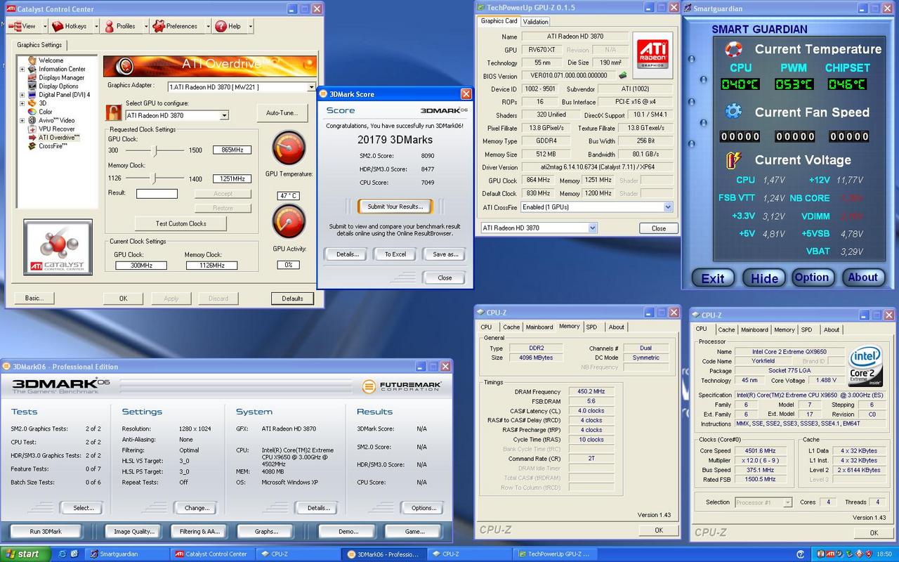Screen dimensions: 899x562
Task: Switch to 3DMark06 Professional taskbar button
Action: [x=385, y=554]
